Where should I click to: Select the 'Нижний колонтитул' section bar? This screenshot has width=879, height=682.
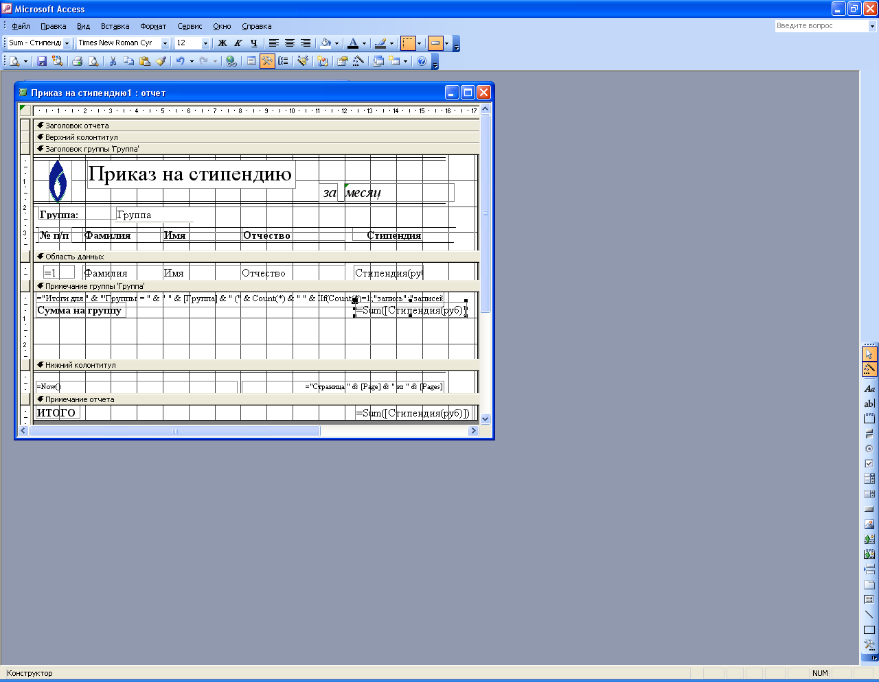click(x=257, y=365)
